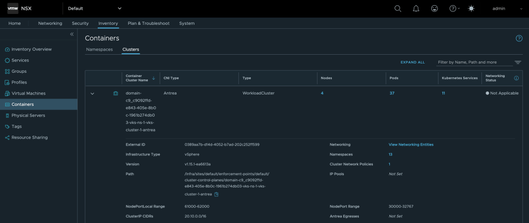Click the EXPAND ALL button
Screen dimensions: 529x223
(x=413, y=62)
